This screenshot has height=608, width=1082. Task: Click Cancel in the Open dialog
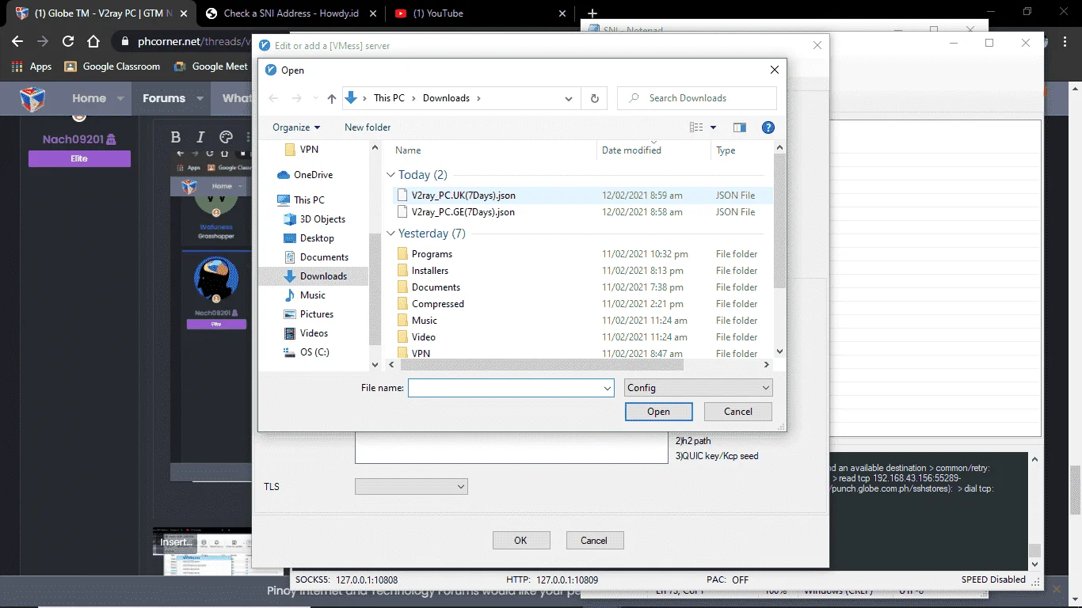[738, 412]
